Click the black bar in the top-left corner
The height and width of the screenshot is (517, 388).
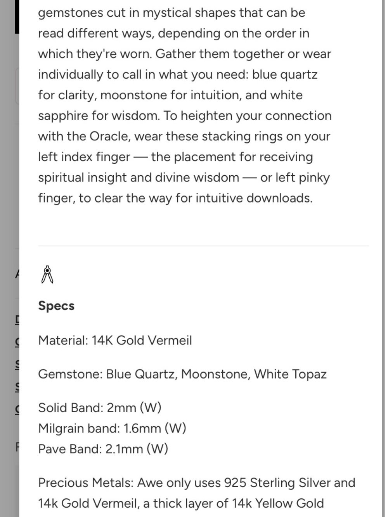click(17, 17)
